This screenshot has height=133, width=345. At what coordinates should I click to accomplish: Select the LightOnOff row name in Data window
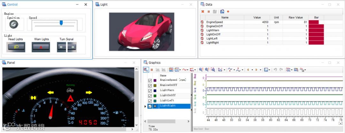pos(213,34)
